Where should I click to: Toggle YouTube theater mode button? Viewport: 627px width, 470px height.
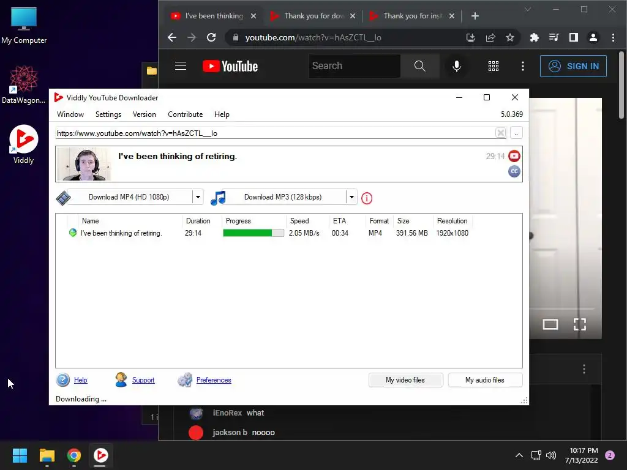click(x=550, y=324)
